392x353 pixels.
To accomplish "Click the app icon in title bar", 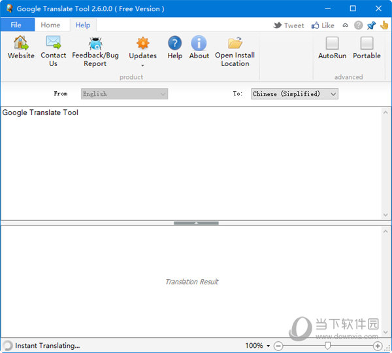I will [10, 8].
